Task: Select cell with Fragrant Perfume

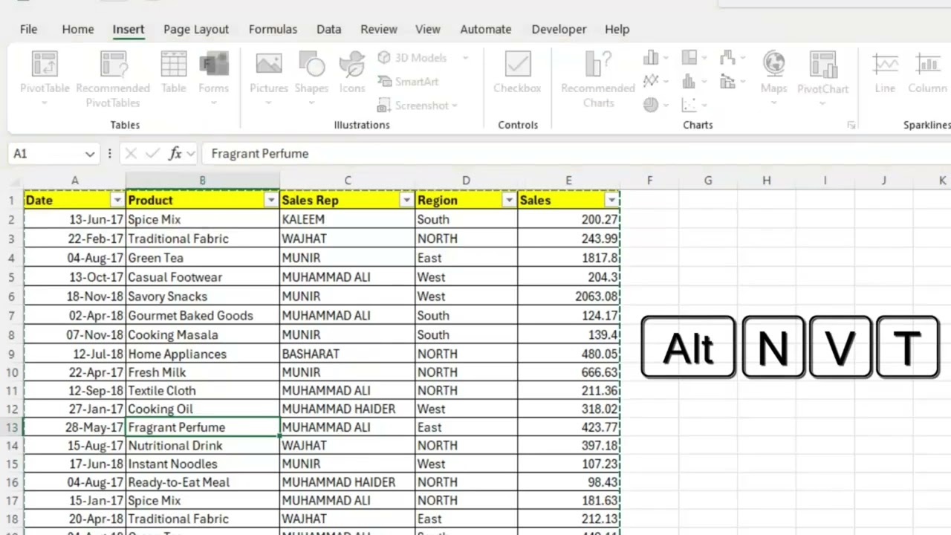Action: pyautogui.click(x=203, y=427)
